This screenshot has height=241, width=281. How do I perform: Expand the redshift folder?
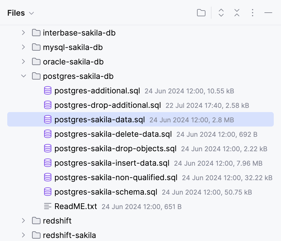point(24,221)
